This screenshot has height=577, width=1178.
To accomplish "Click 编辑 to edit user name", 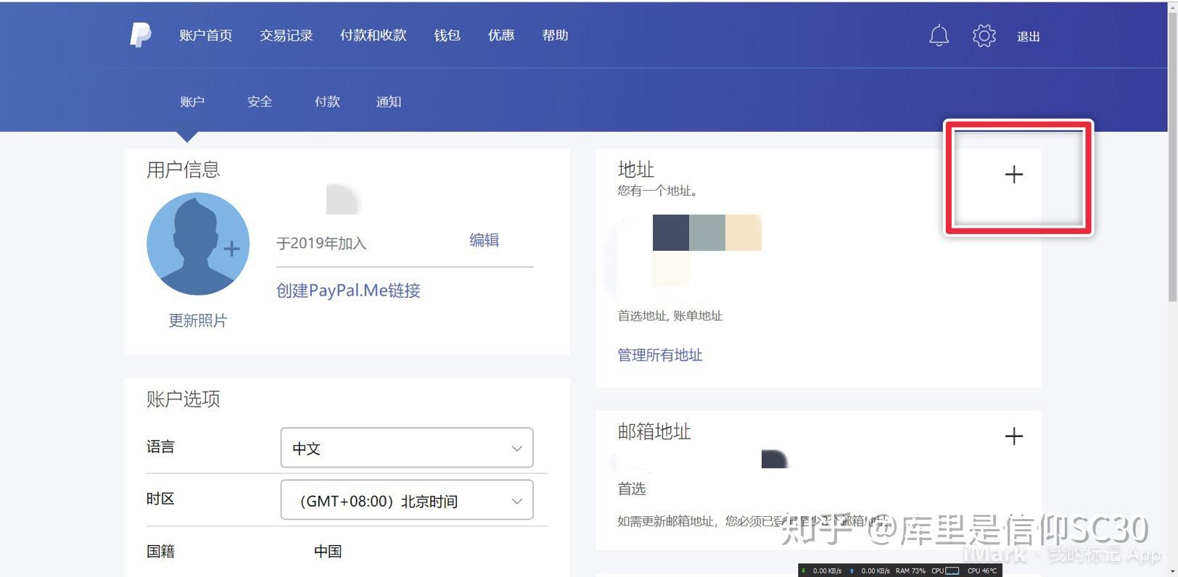I will 484,240.
